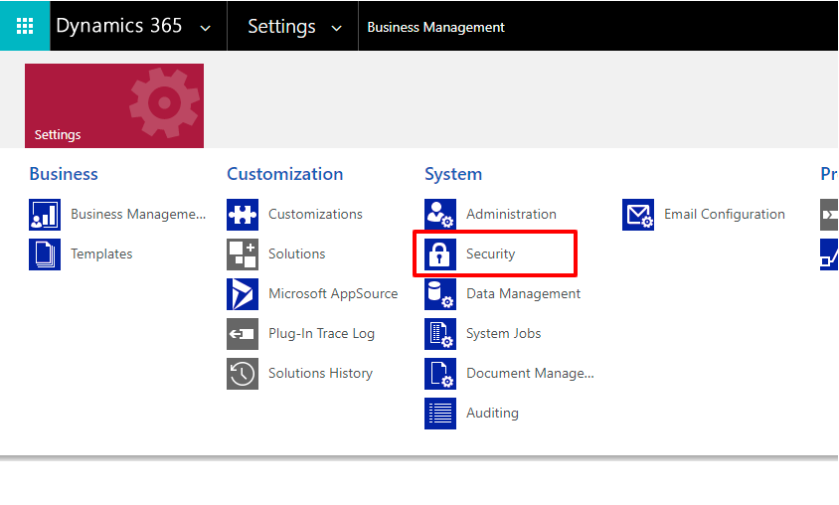Click the Data Management icon
Screen dimensions: 839x505
tap(440, 294)
